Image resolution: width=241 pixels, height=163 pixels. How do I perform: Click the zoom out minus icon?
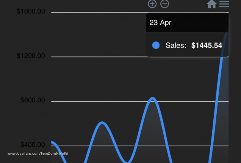tap(164, 4)
